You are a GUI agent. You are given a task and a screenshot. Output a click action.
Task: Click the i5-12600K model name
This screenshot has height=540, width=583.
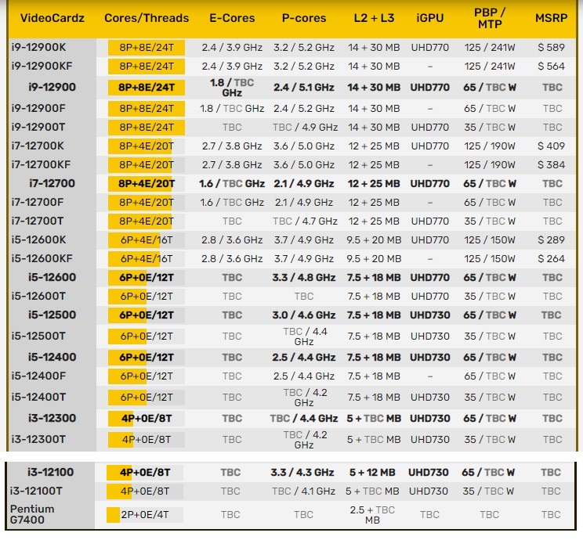coord(38,239)
